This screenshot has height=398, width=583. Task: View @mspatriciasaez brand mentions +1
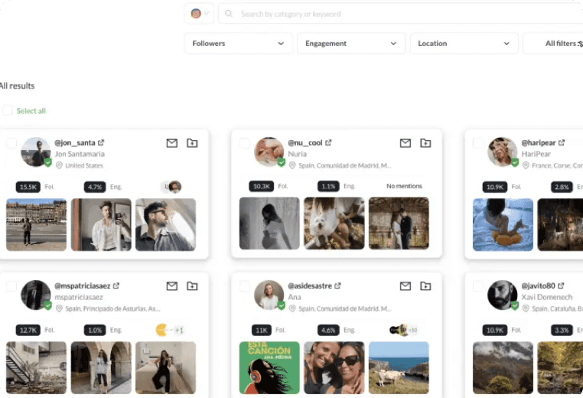tap(171, 330)
